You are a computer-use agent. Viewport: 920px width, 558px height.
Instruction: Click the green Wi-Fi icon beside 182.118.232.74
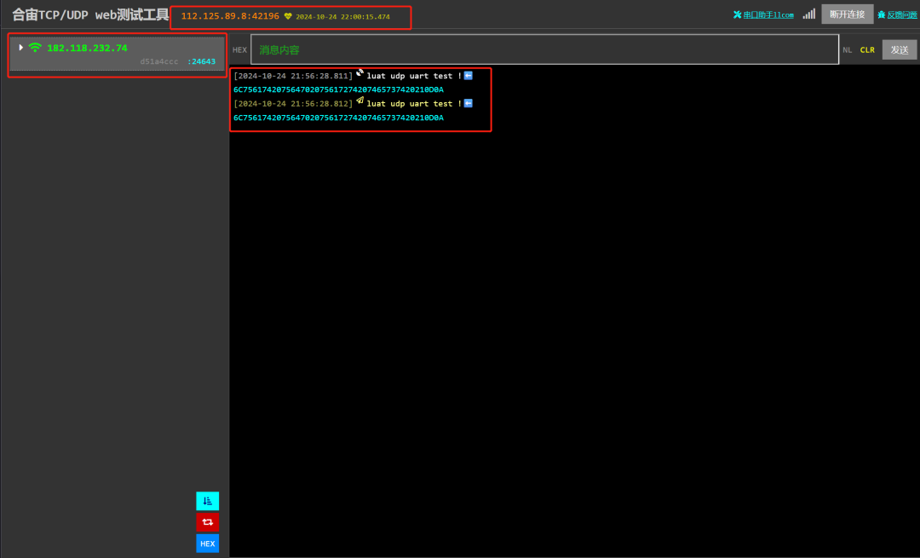pyautogui.click(x=35, y=48)
